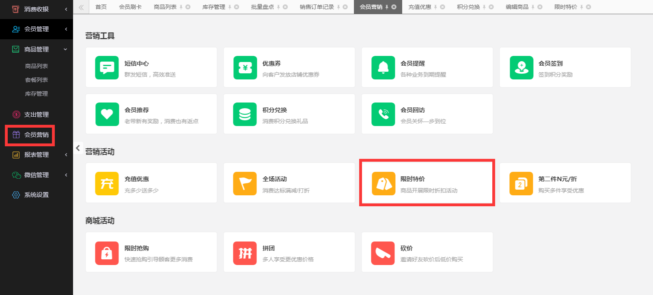Click text 老带新有奖励，消费也有返点
The width and height of the screenshot is (653, 295).
(x=162, y=121)
